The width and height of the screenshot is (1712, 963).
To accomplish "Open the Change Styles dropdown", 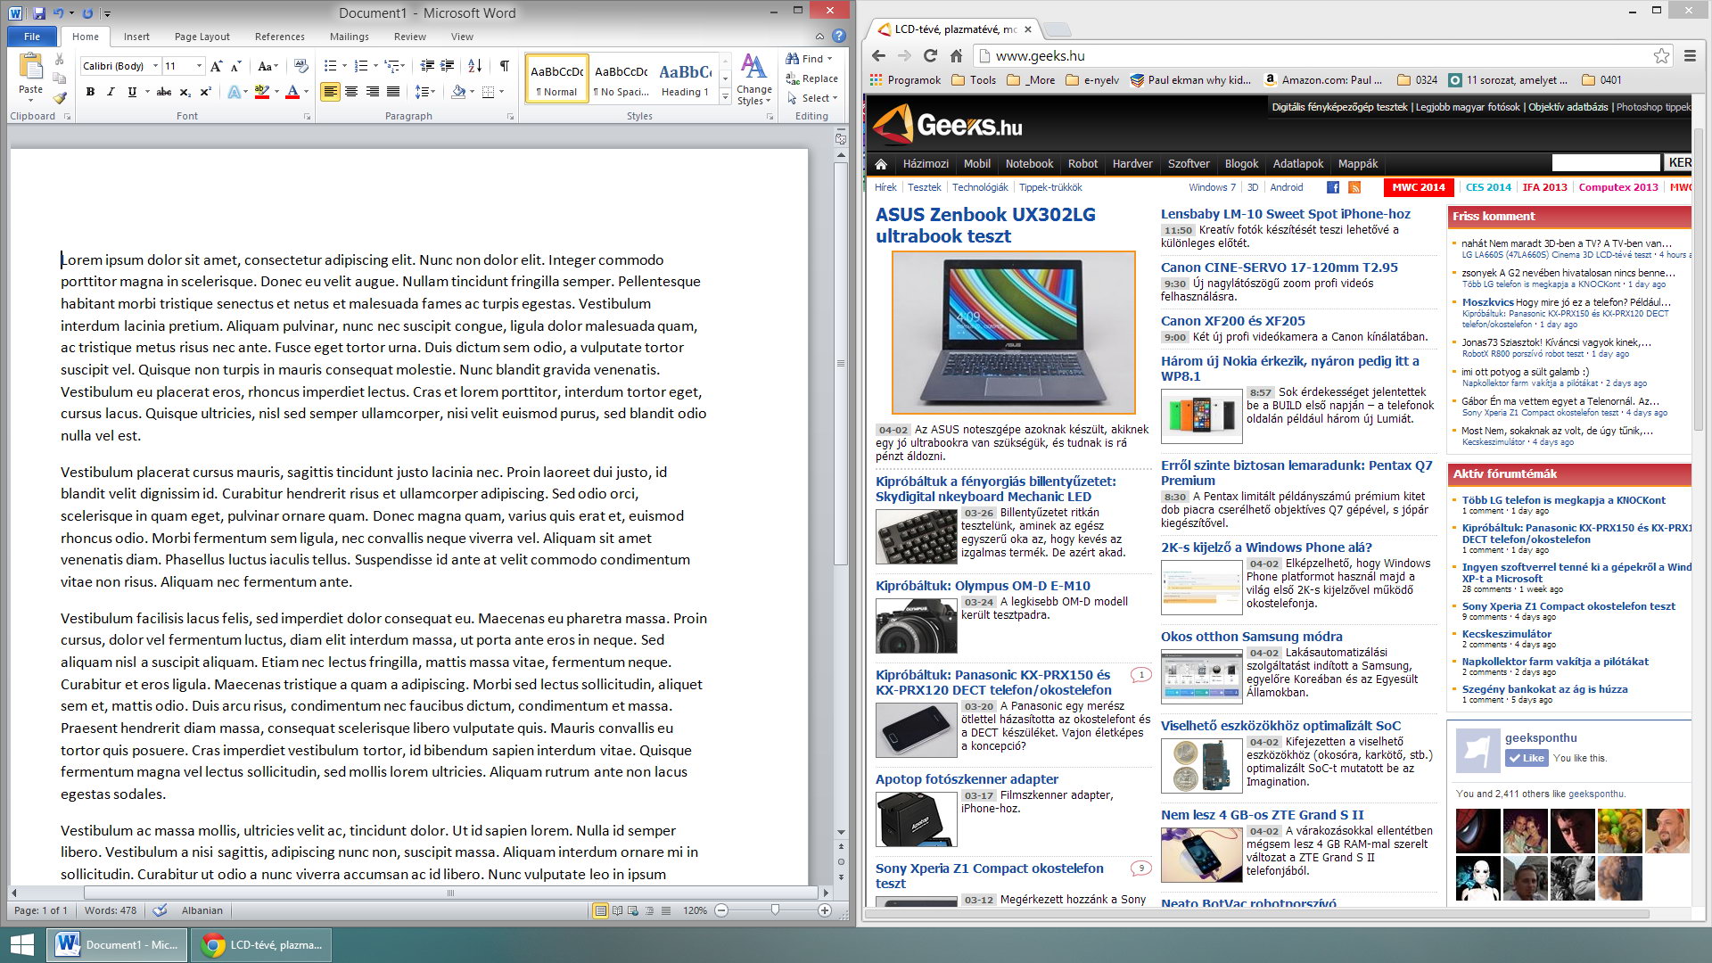I will tap(754, 80).
